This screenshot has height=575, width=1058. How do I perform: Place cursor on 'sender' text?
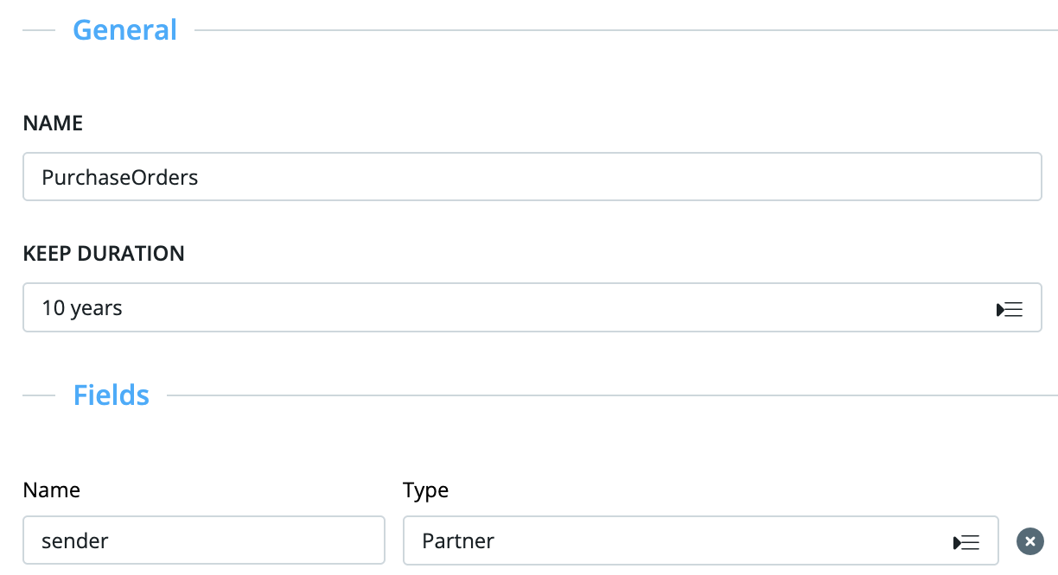click(x=75, y=541)
